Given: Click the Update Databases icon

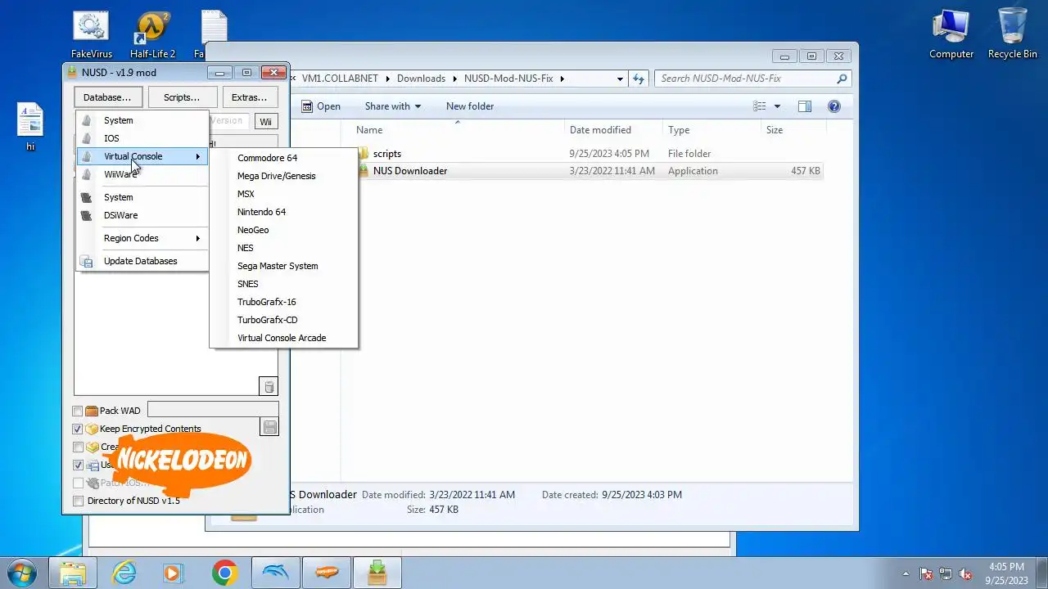Looking at the screenshot, I should click(x=87, y=261).
